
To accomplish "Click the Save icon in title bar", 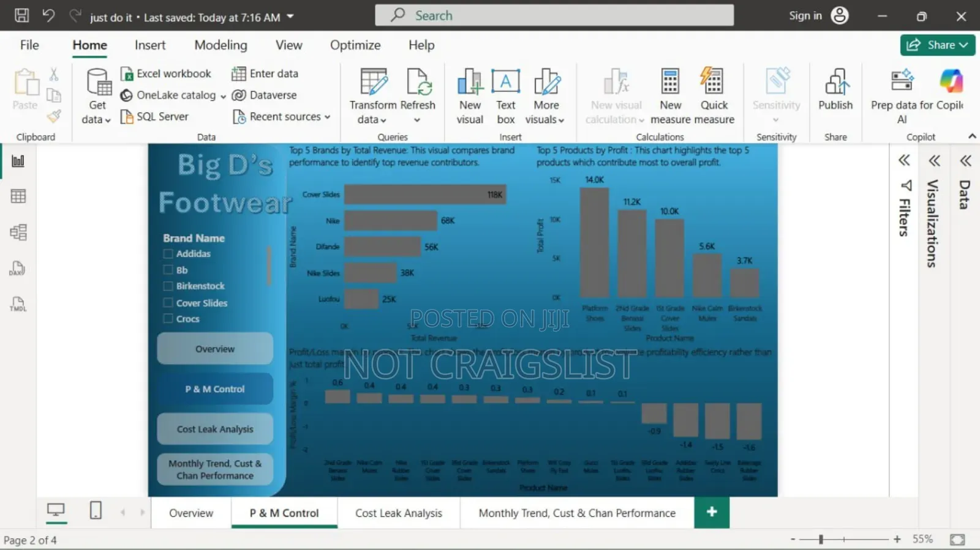I will tap(21, 16).
